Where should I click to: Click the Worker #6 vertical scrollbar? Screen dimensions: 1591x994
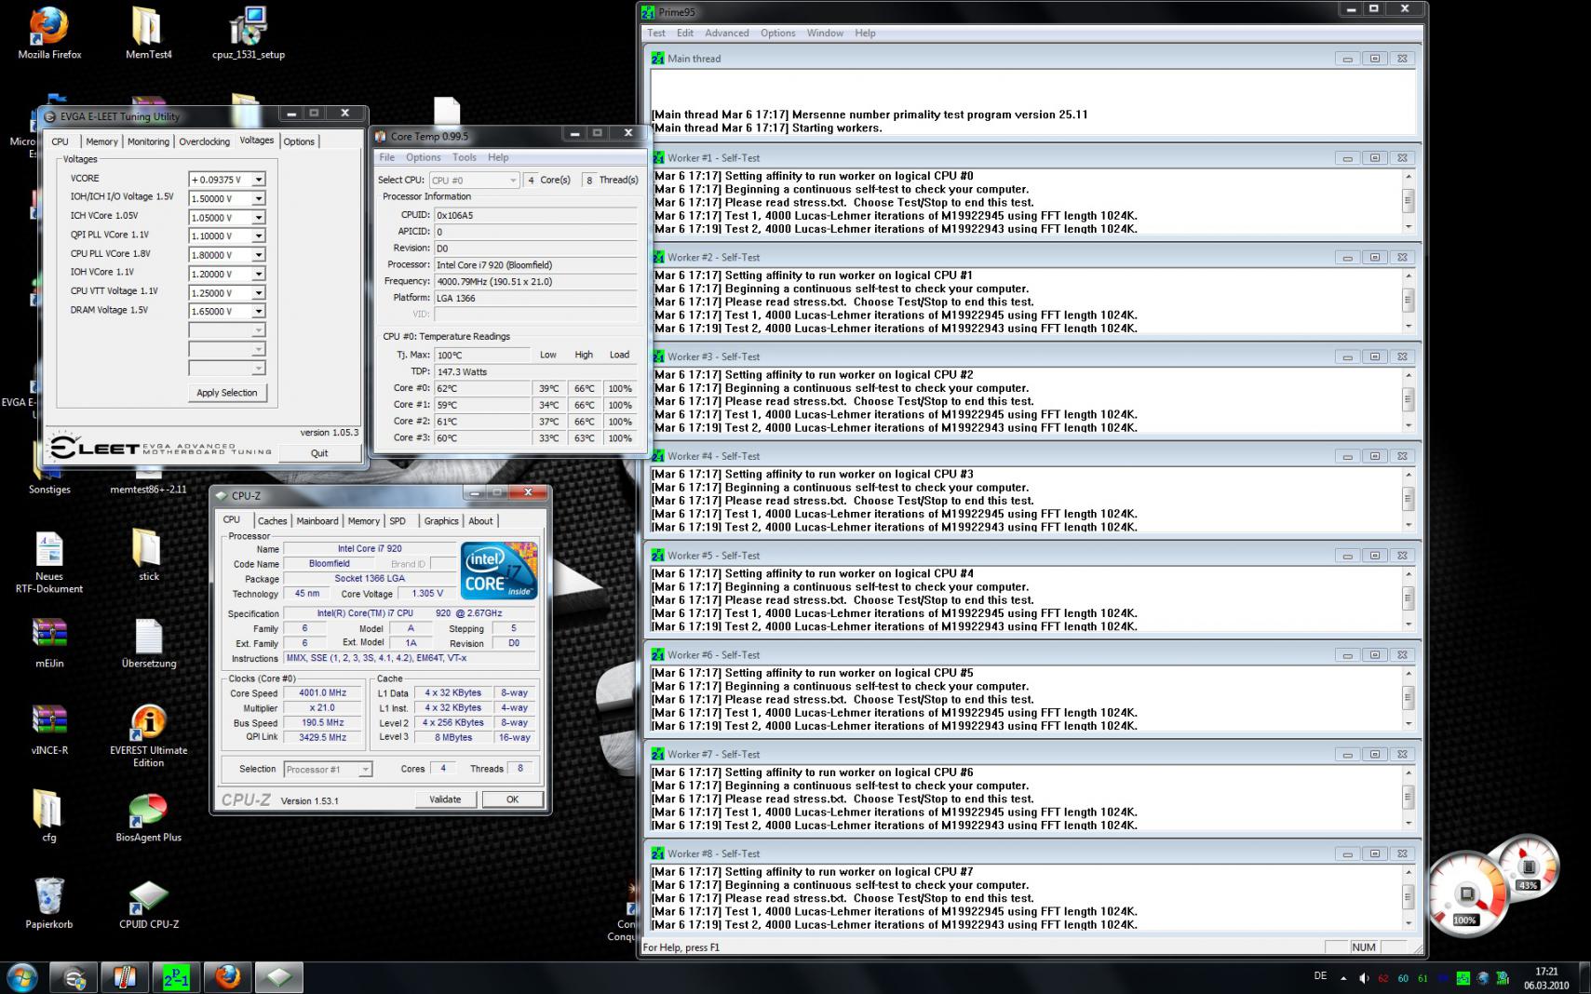click(1408, 699)
